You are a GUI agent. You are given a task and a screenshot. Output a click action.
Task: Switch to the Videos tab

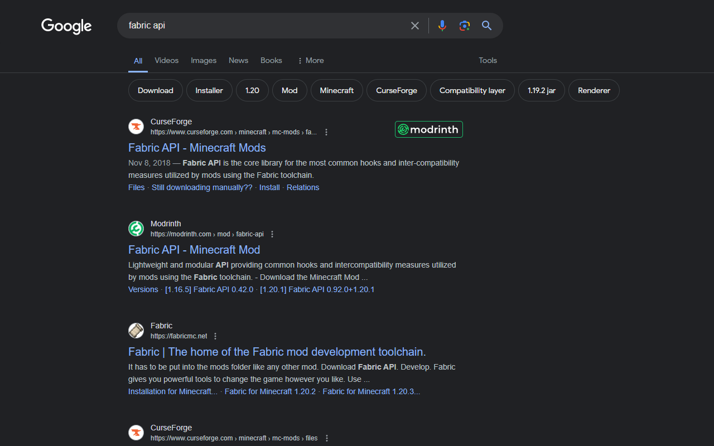click(x=166, y=60)
